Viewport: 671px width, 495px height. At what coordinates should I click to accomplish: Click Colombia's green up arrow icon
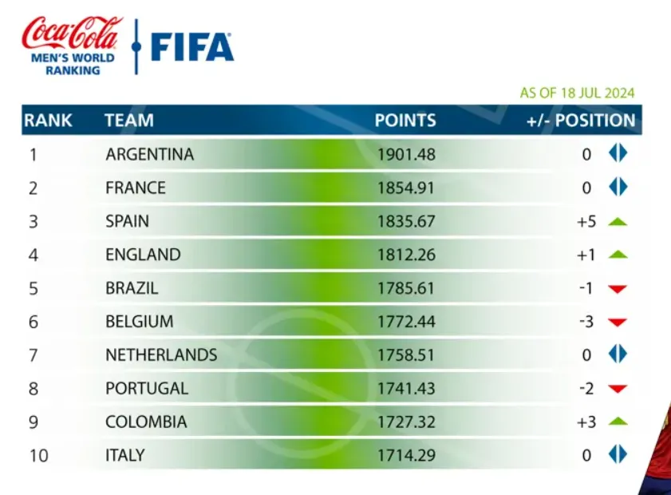618,422
